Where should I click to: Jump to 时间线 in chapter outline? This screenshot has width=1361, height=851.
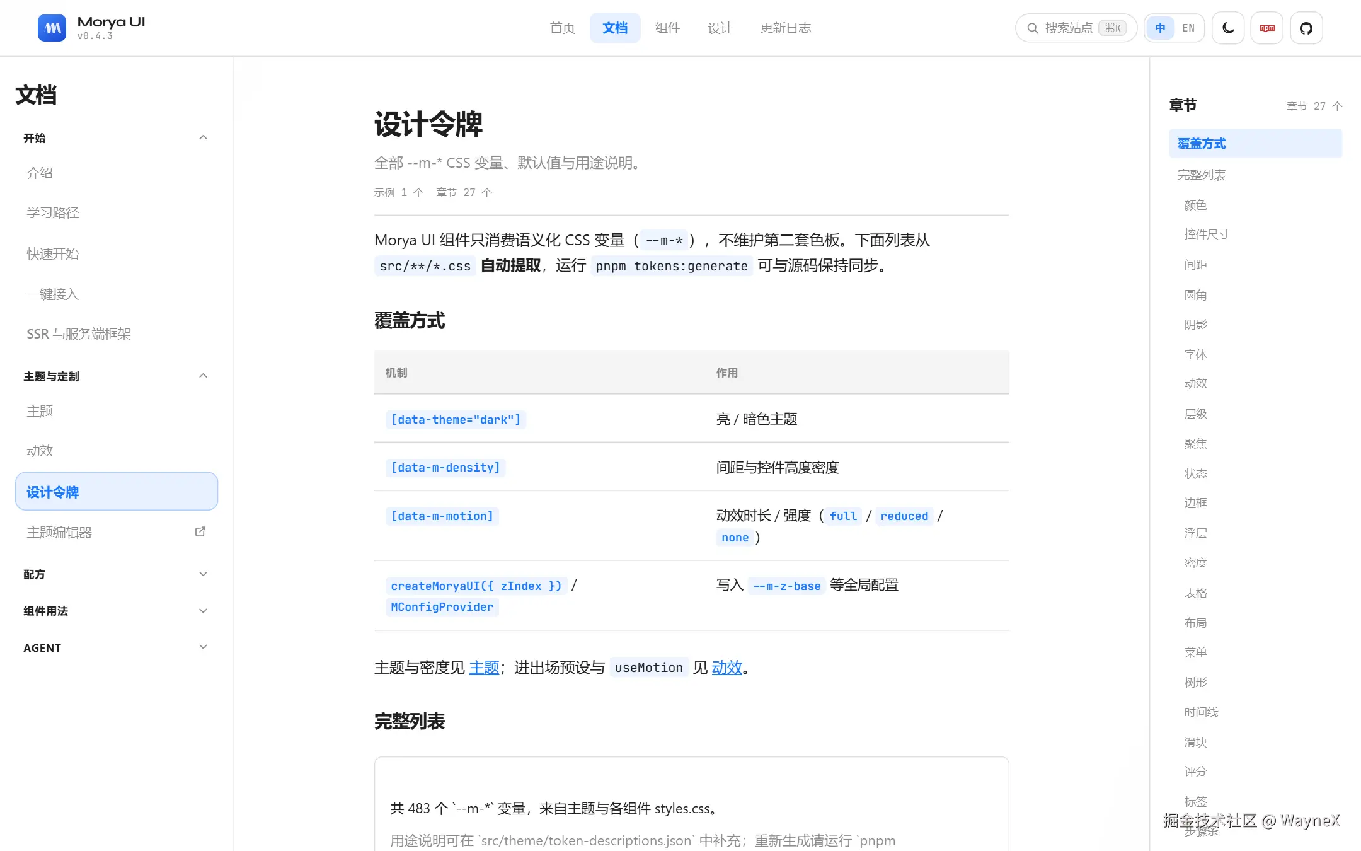[1201, 712]
